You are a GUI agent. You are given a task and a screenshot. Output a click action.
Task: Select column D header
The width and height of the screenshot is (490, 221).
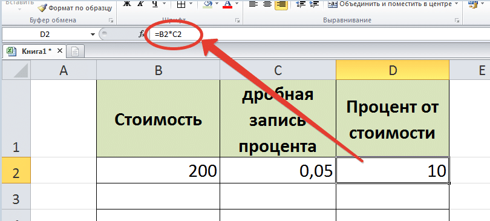click(393, 70)
